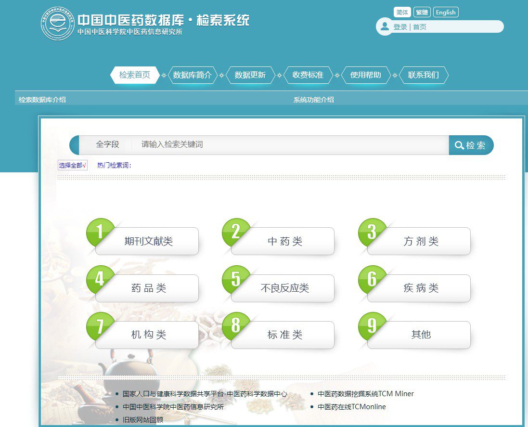Image resolution: width=528 pixels, height=427 pixels.
Task: Click the green number 8 badge
Action: point(235,326)
